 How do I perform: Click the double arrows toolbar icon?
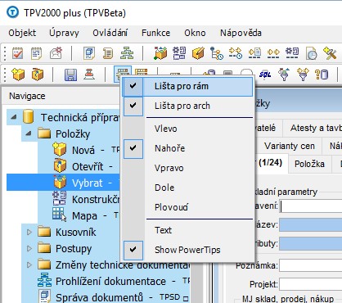click(273, 53)
